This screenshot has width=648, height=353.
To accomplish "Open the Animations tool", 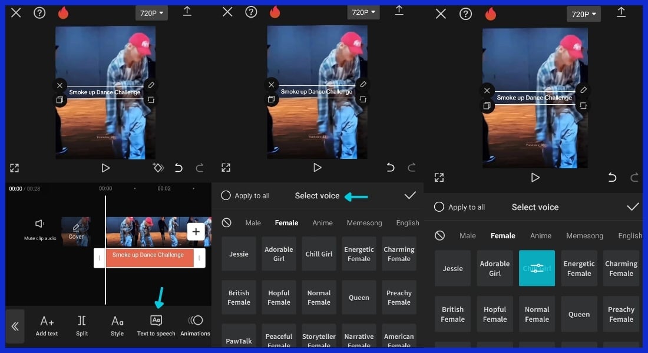I will tap(195, 325).
